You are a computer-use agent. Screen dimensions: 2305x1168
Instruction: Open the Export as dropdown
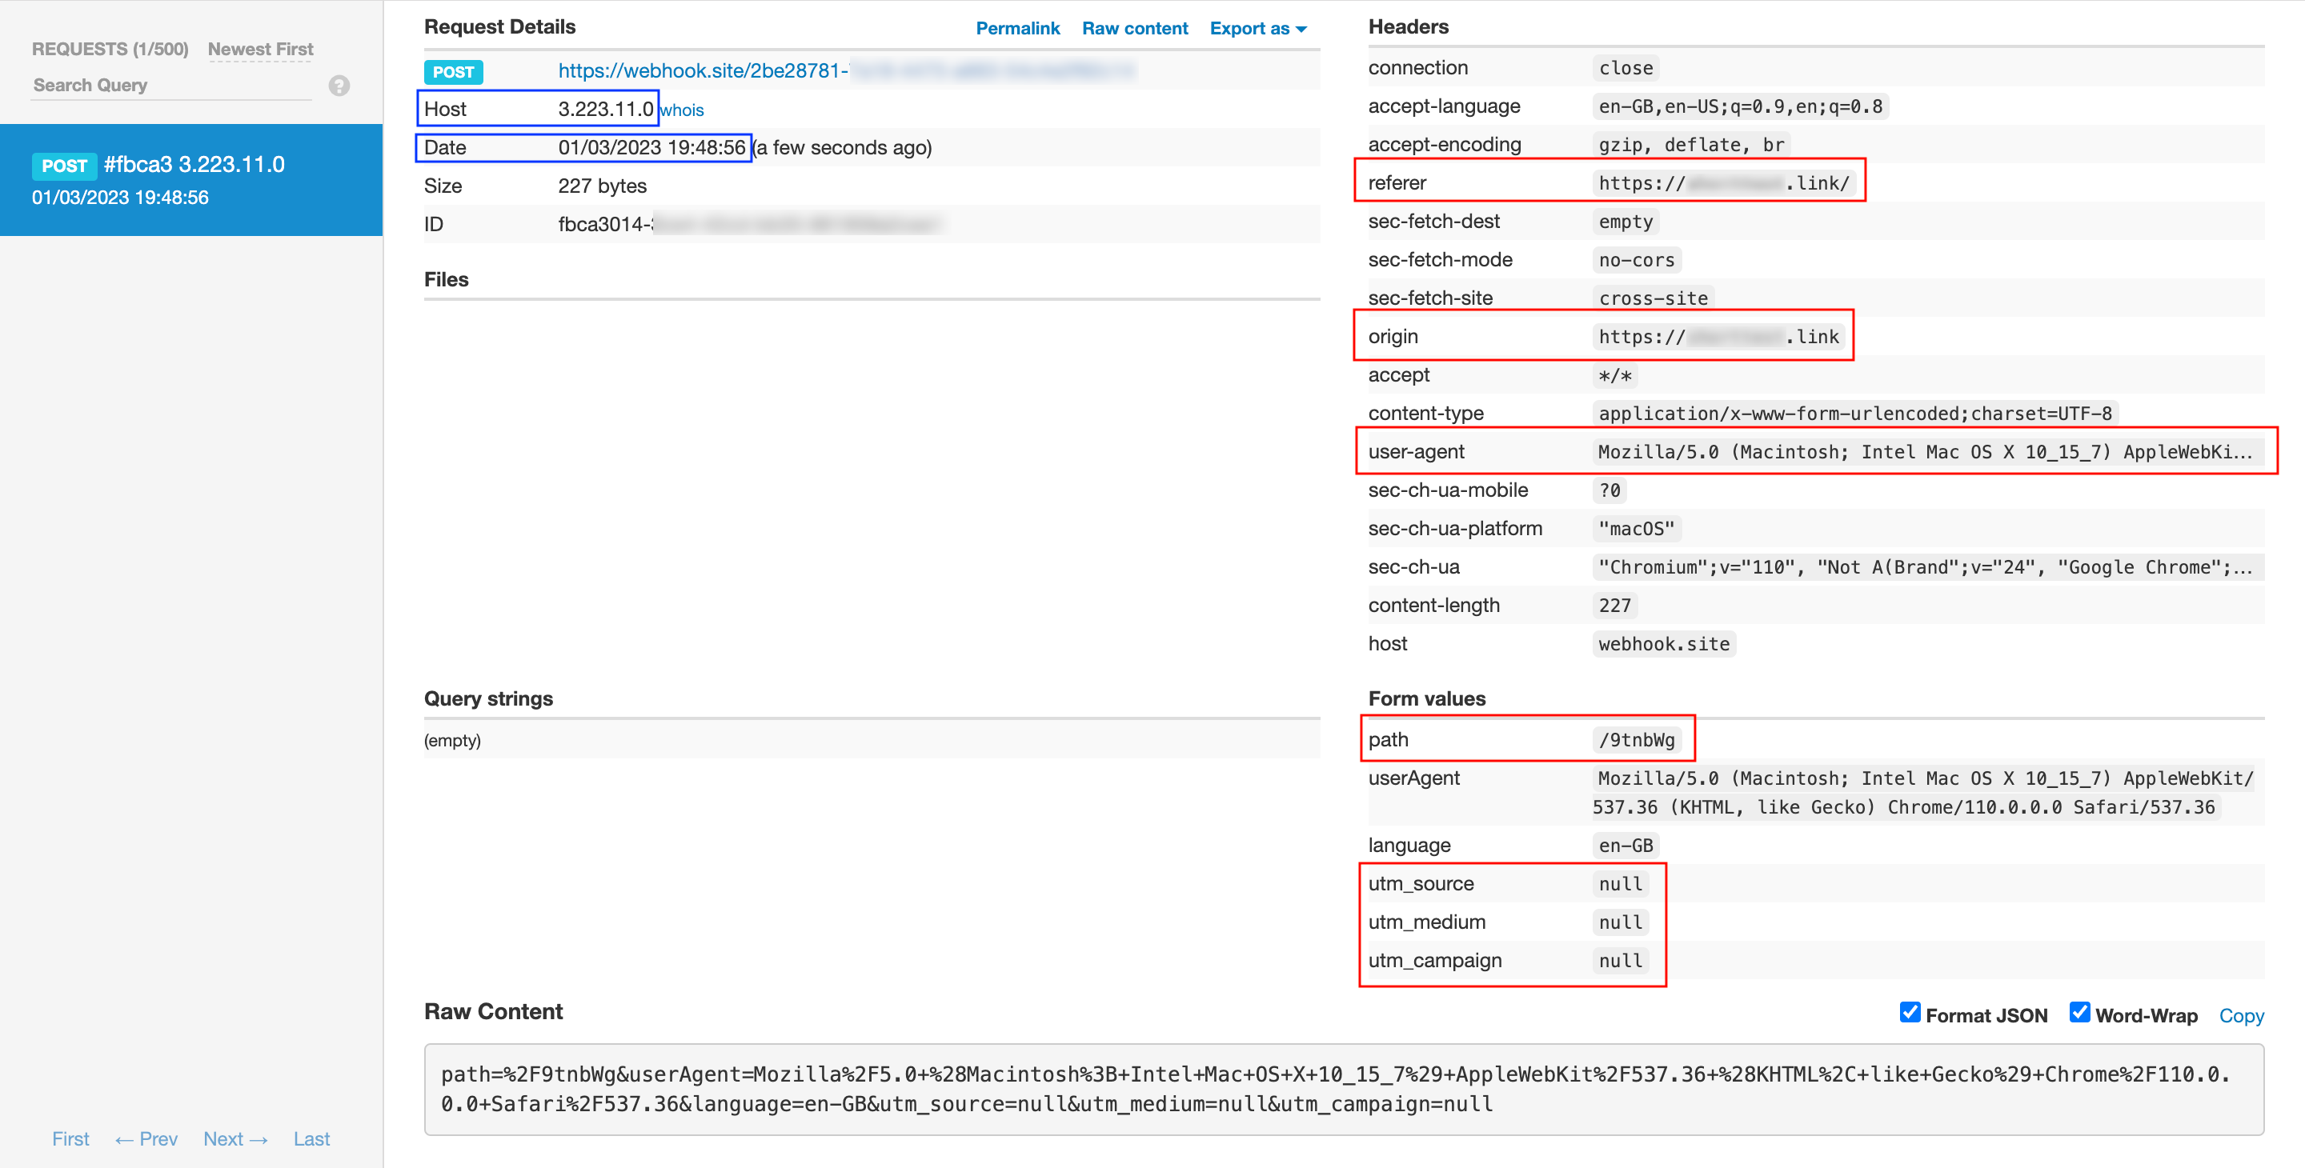tap(1257, 29)
